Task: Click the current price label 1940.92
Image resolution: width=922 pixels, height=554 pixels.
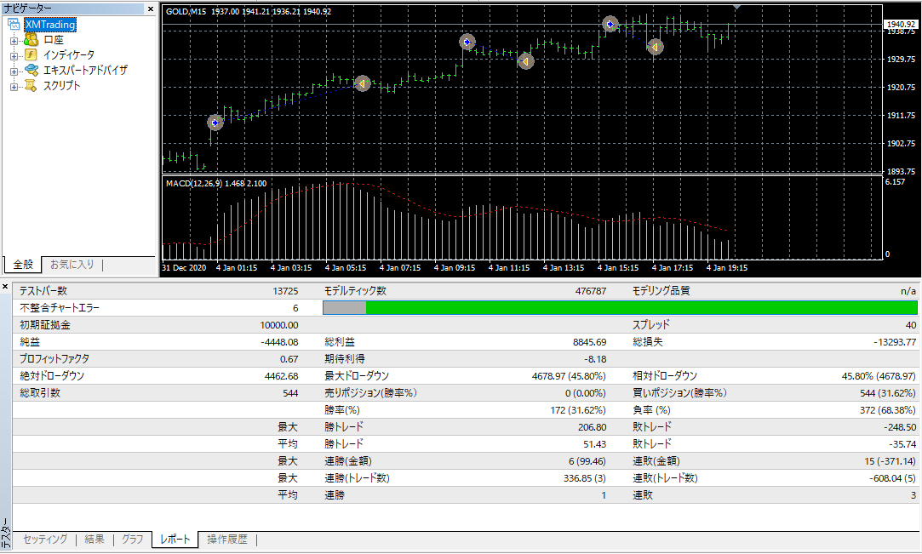Action: pyautogui.click(x=901, y=24)
